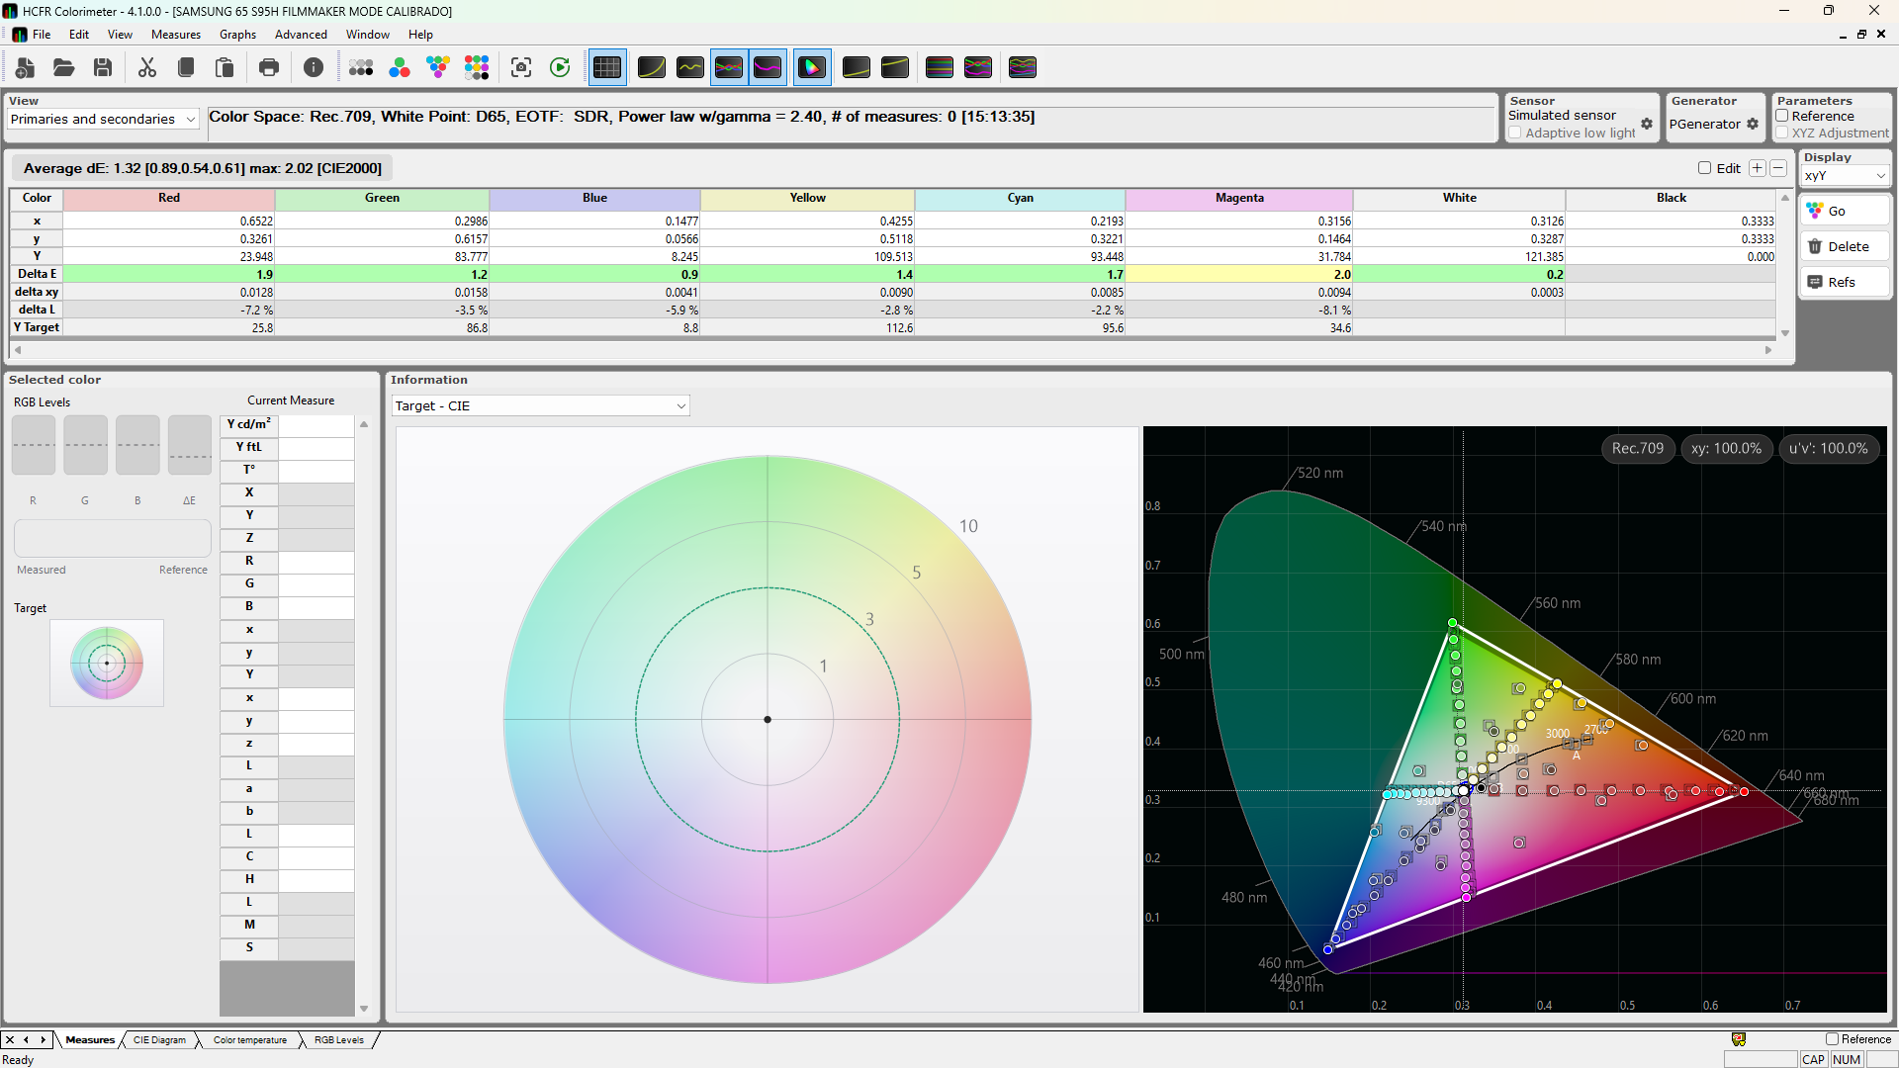Click the measure primaries RGB dots icon
This screenshot has width=1899, height=1068.
tap(400, 67)
